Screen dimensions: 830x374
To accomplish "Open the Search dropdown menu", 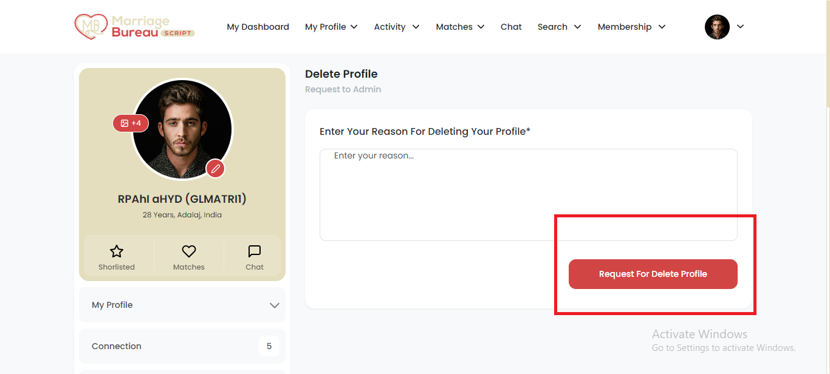I will pos(560,27).
